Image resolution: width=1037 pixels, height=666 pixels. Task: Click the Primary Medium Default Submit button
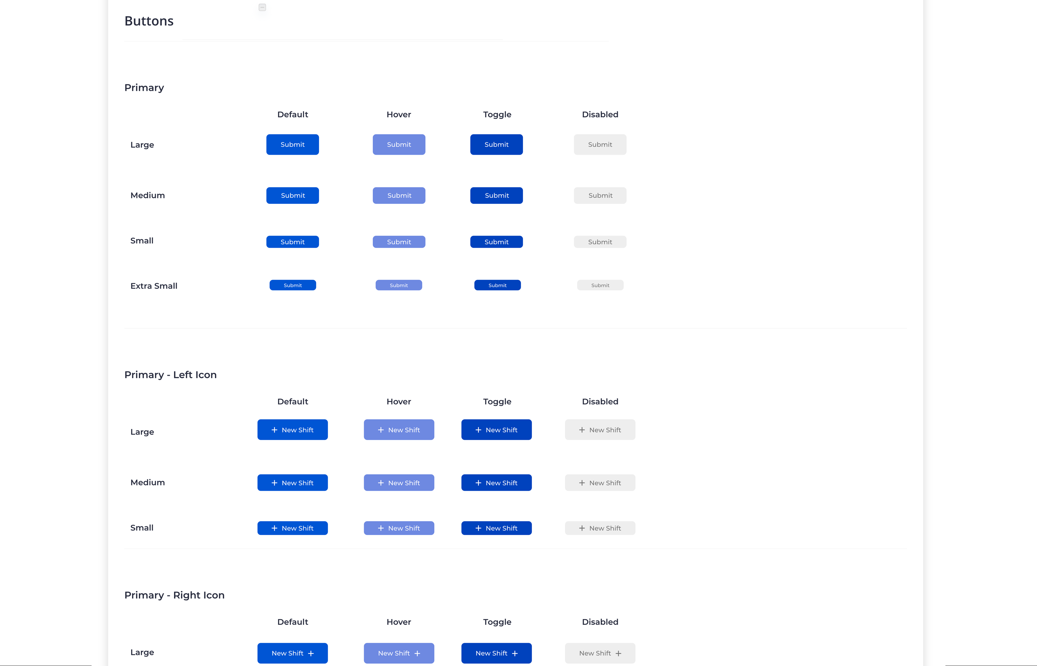292,195
